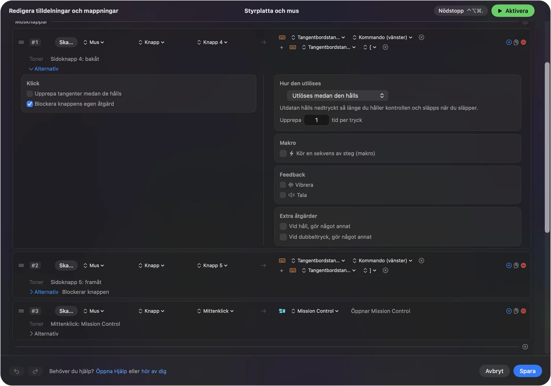Add a new assignment after row #1

pyautogui.click(x=509, y=42)
